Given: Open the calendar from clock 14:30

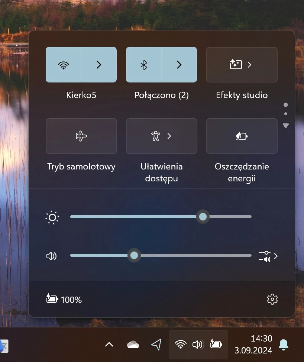Looking at the screenshot, I should coord(253,345).
